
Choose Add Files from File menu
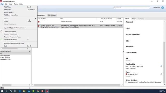(x=19, y=7)
